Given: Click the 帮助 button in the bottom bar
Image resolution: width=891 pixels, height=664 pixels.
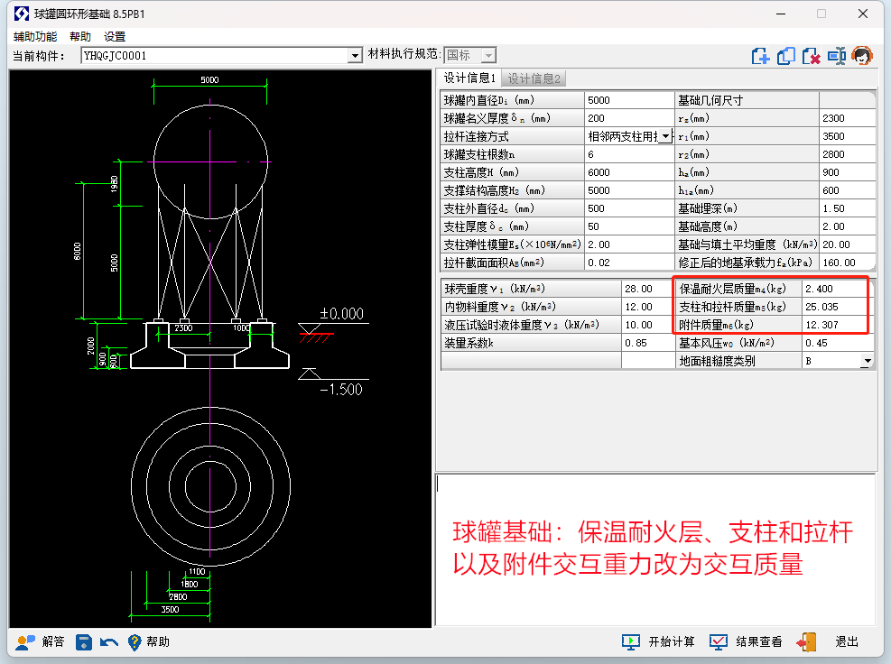Looking at the screenshot, I should pos(149,641).
